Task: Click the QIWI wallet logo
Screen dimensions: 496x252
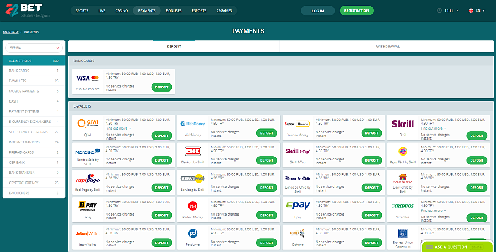Action: tap(88, 124)
